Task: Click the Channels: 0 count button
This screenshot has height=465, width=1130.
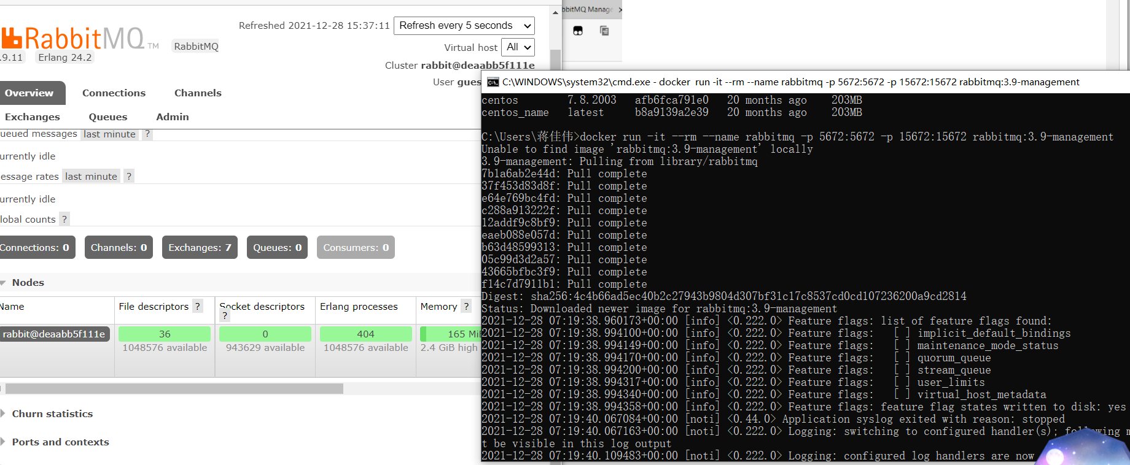Action: [x=119, y=248]
